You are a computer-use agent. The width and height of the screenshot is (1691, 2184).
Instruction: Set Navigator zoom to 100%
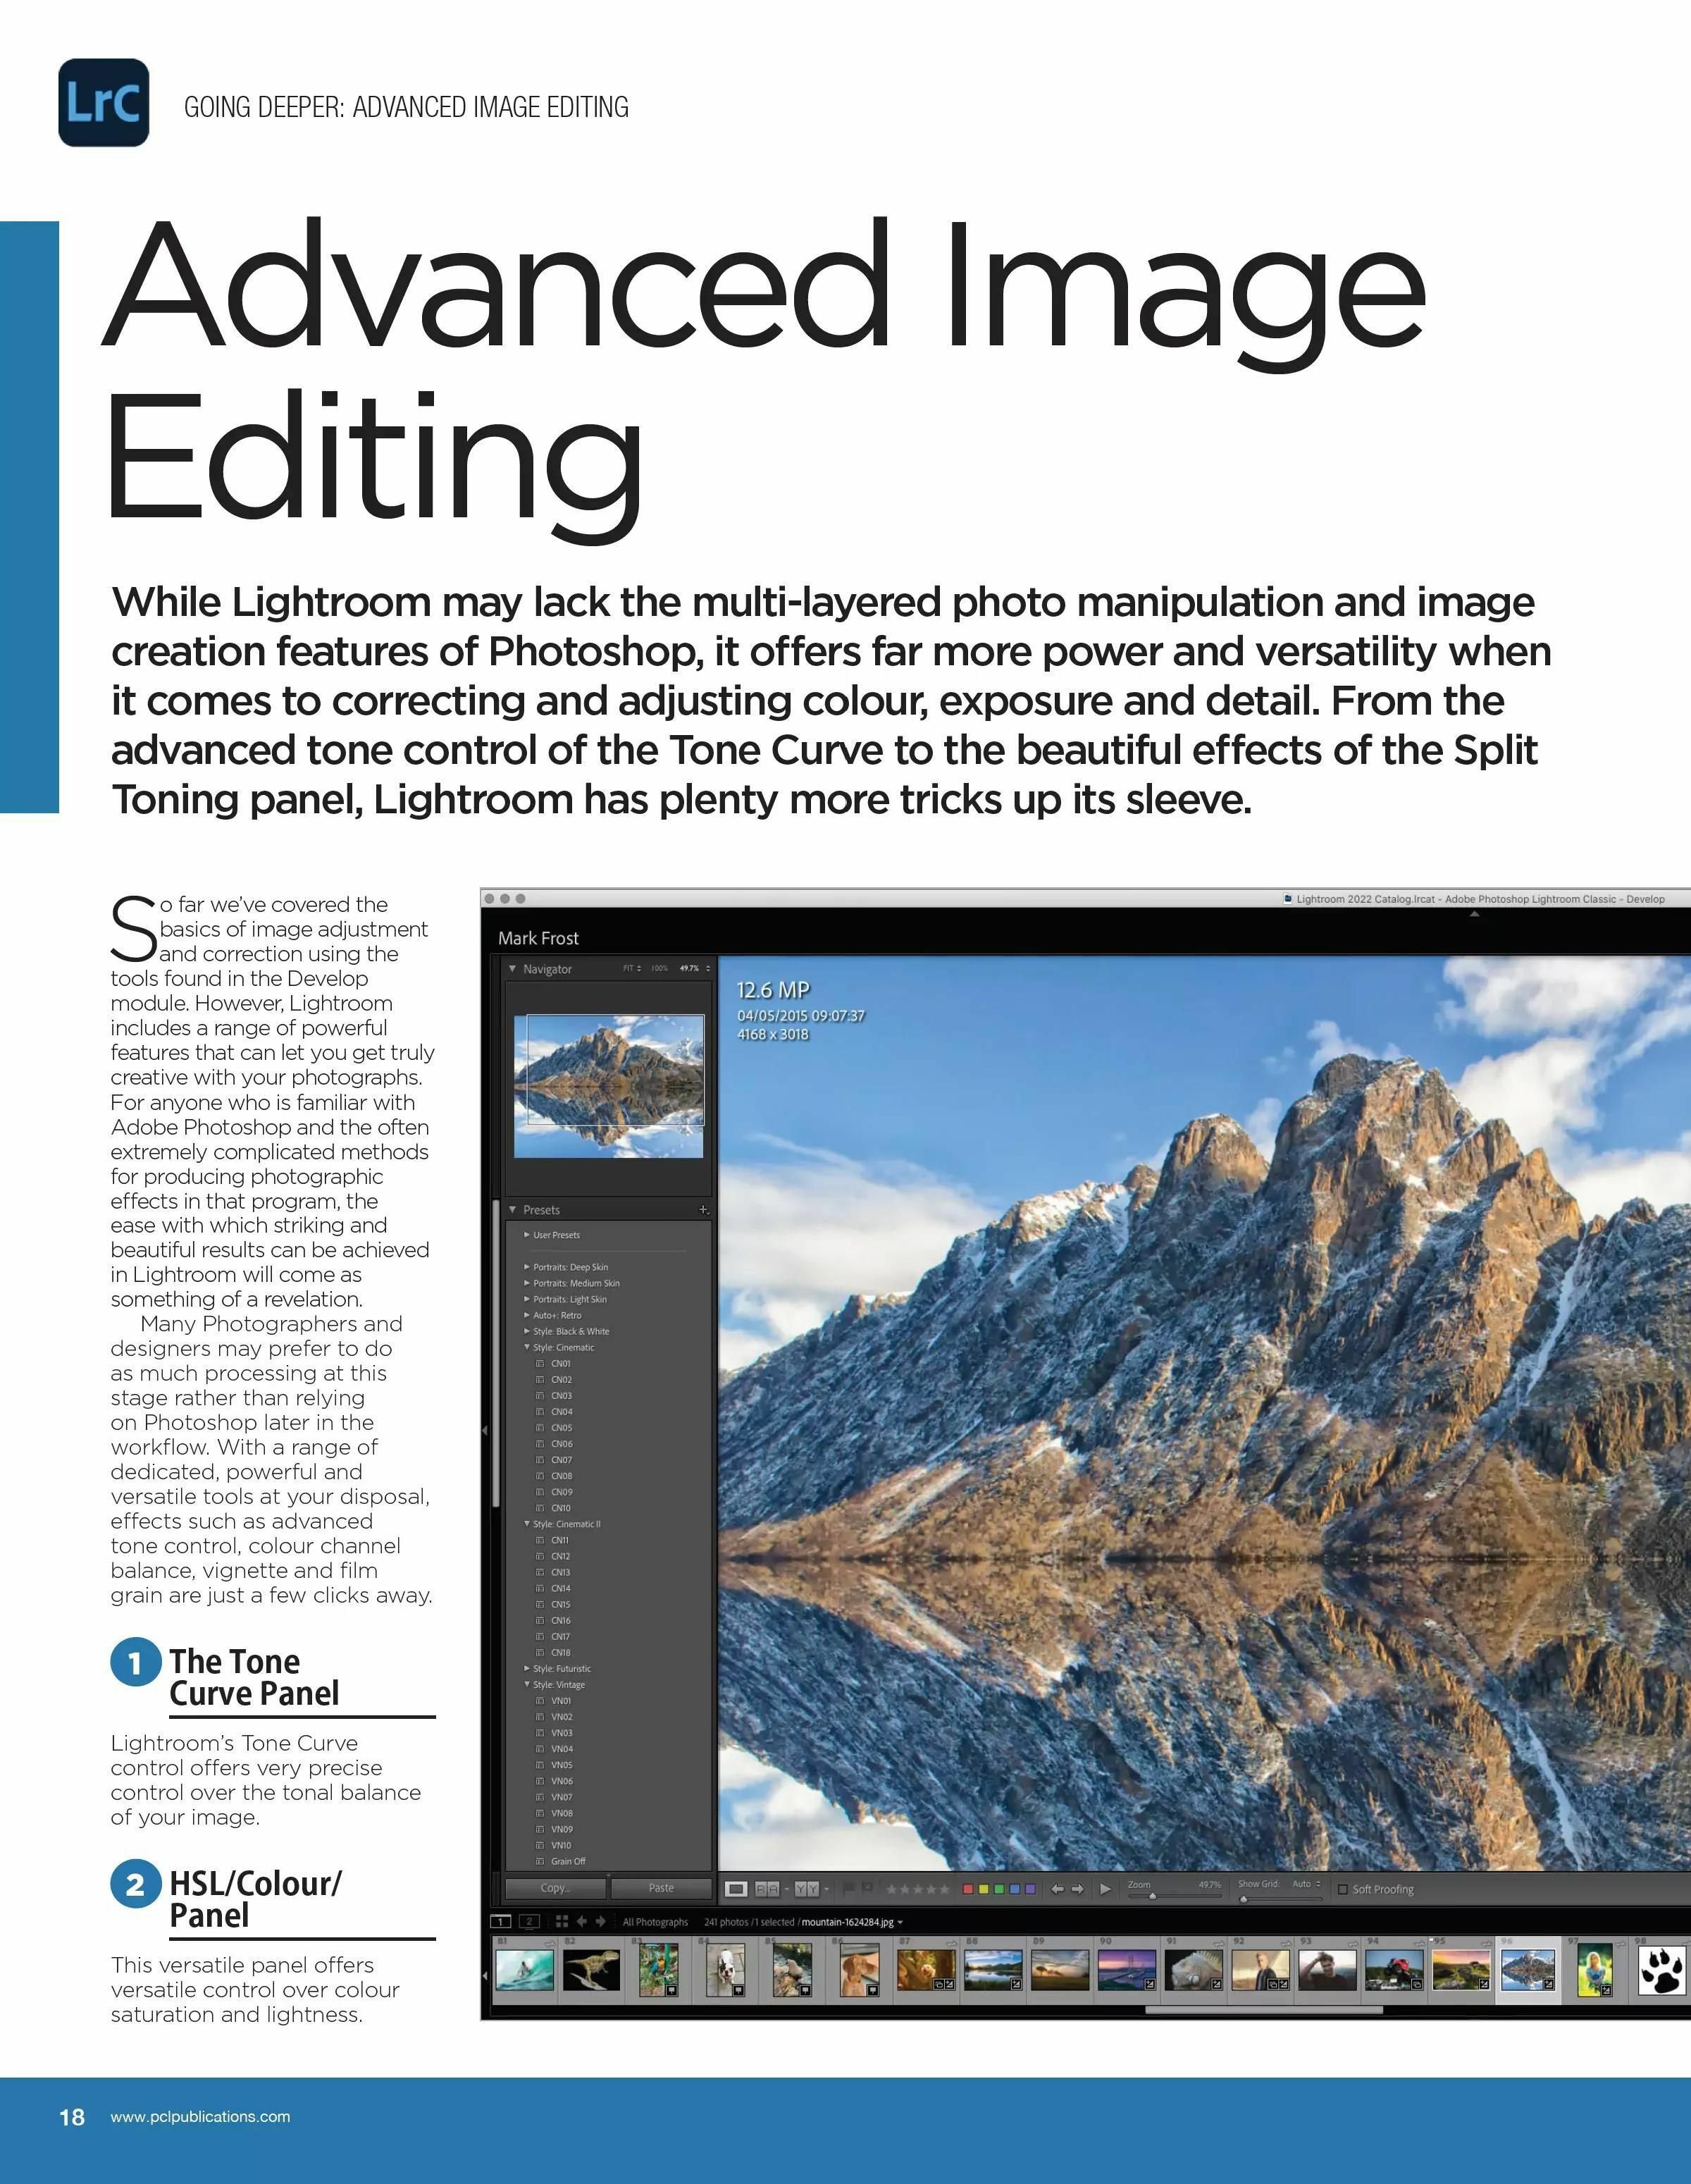[659, 968]
